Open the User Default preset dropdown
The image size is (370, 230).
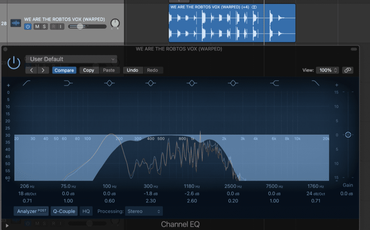tap(71, 59)
